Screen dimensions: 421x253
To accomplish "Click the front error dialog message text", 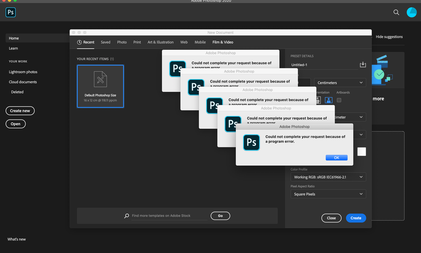I will tap(305, 139).
